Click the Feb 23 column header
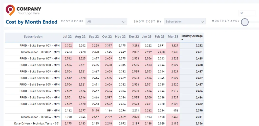This screenshot has width=259, height=126. (160, 37)
